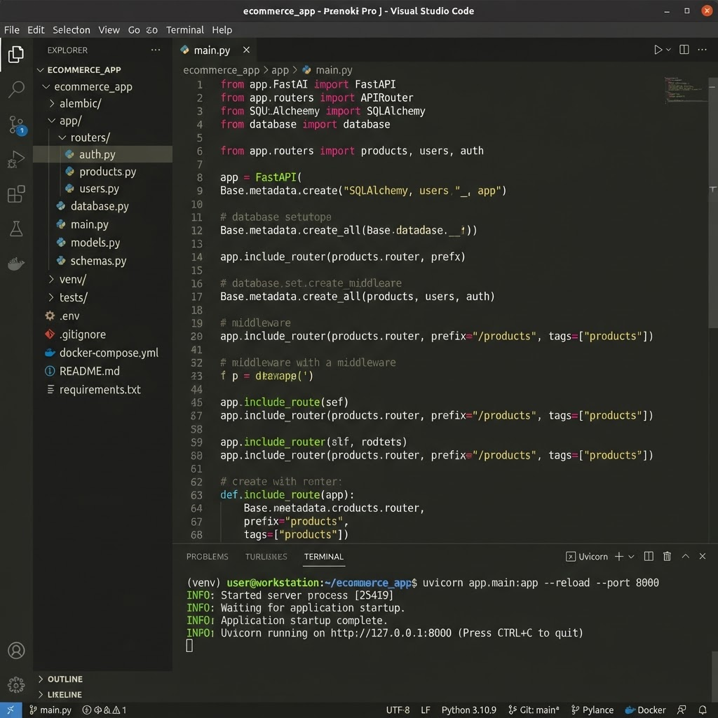Image resolution: width=718 pixels, height=718 pixels.
Task: Open the Testing flask view
Action: pos(16,229)
